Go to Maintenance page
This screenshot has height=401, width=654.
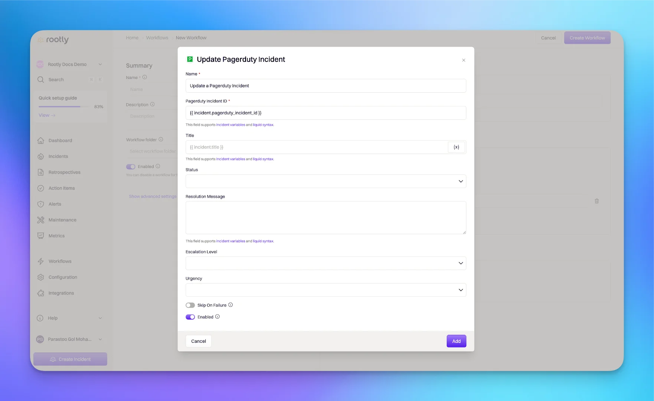pos(62,220)
